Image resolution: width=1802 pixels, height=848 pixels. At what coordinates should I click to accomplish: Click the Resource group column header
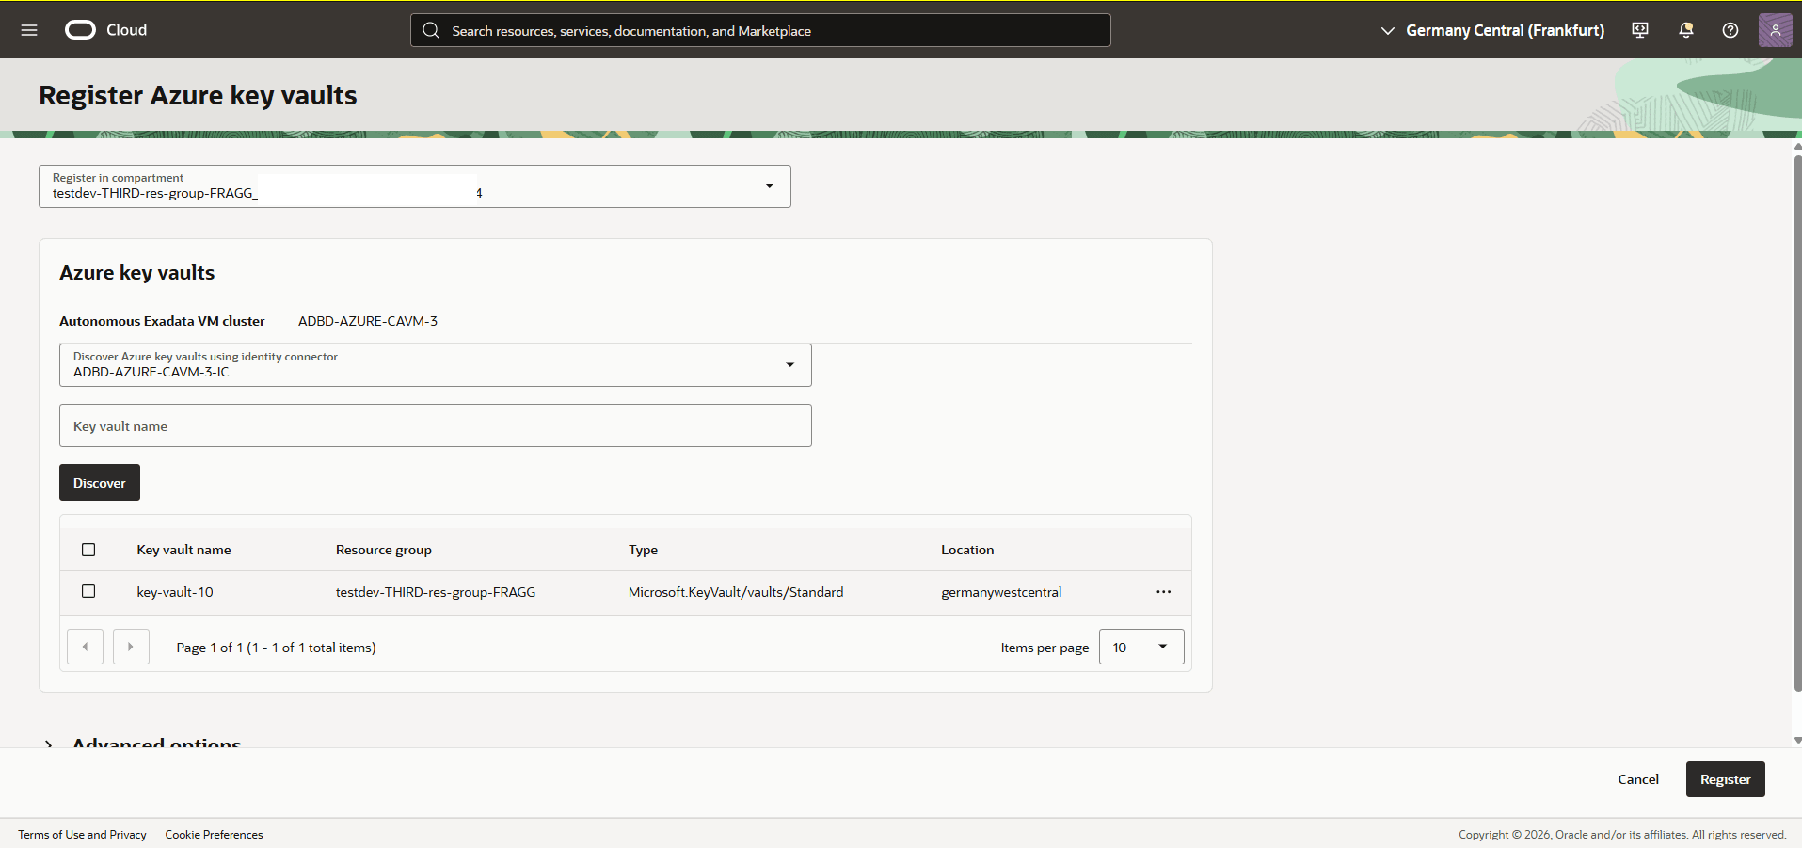[x=384, y=550]
